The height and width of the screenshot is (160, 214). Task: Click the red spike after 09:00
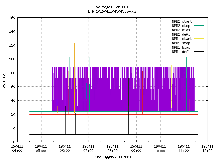(x=143, y=93)
